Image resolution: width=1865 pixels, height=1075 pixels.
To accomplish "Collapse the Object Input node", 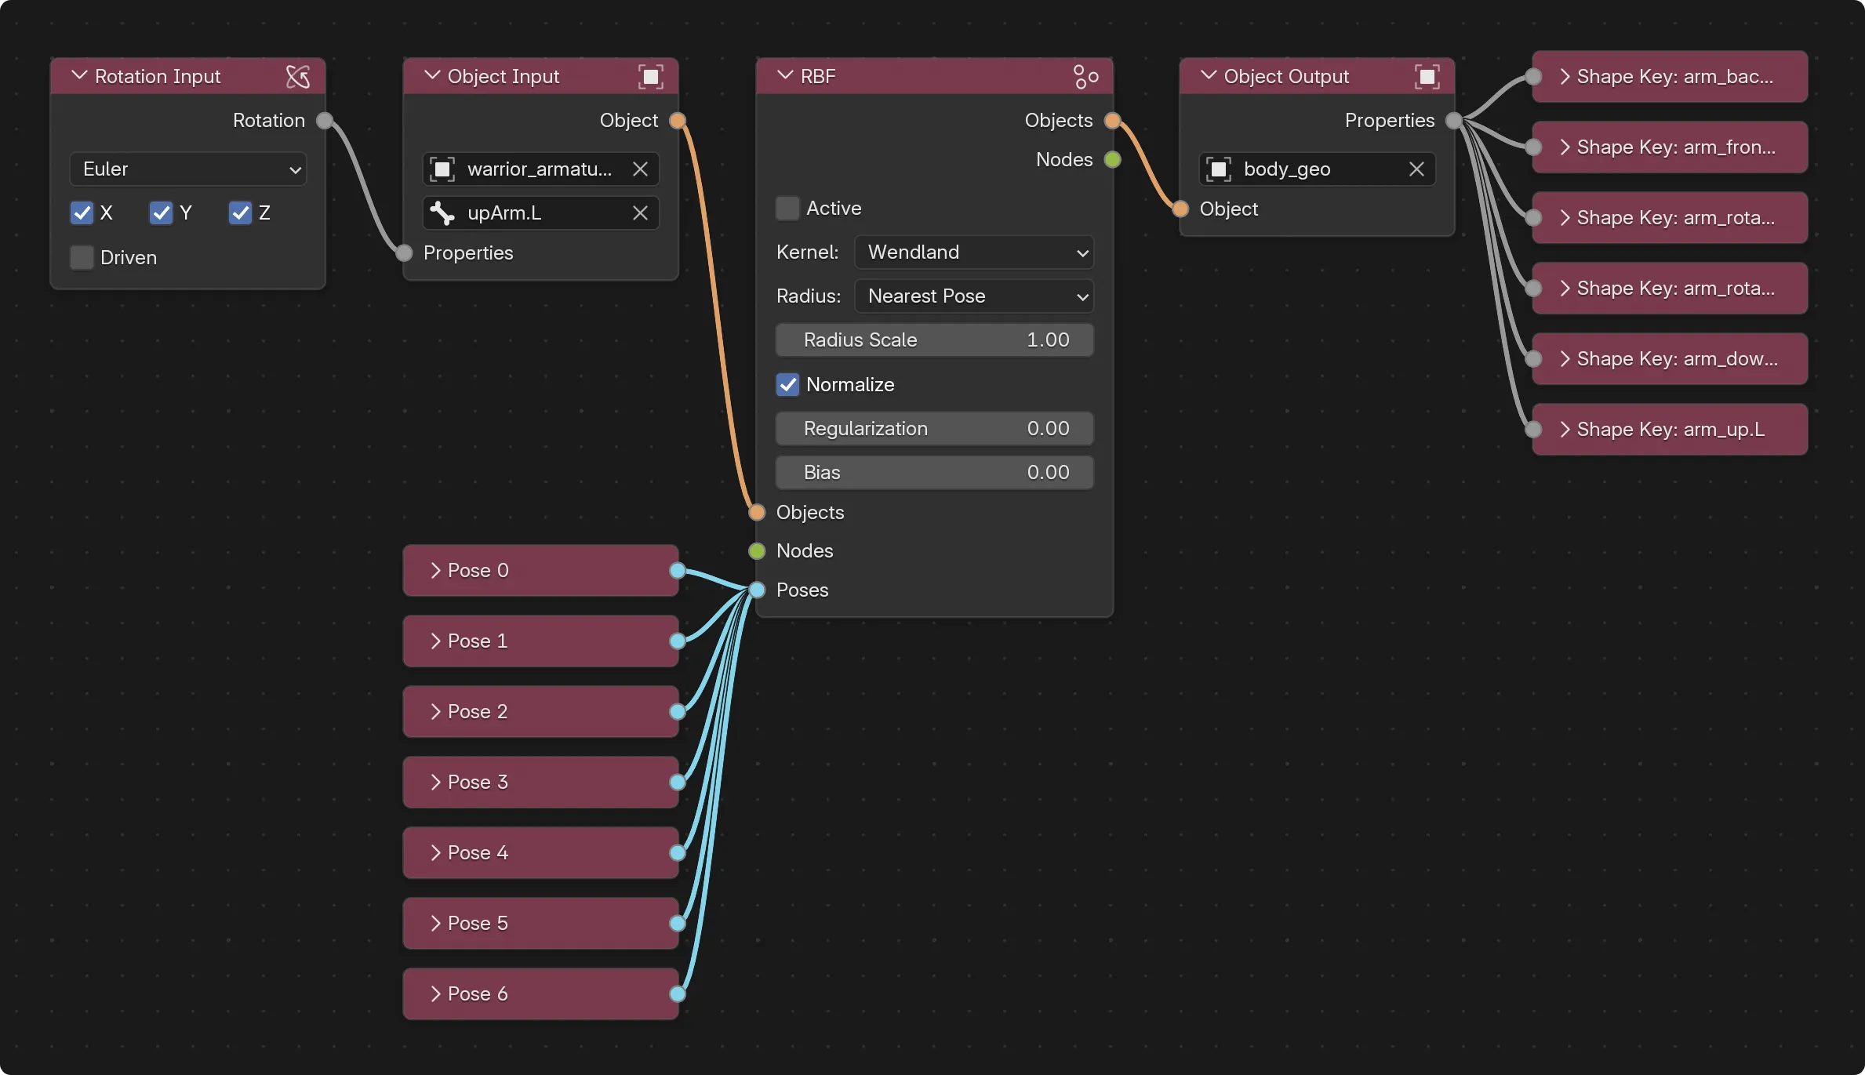I will tap(432, 75).
